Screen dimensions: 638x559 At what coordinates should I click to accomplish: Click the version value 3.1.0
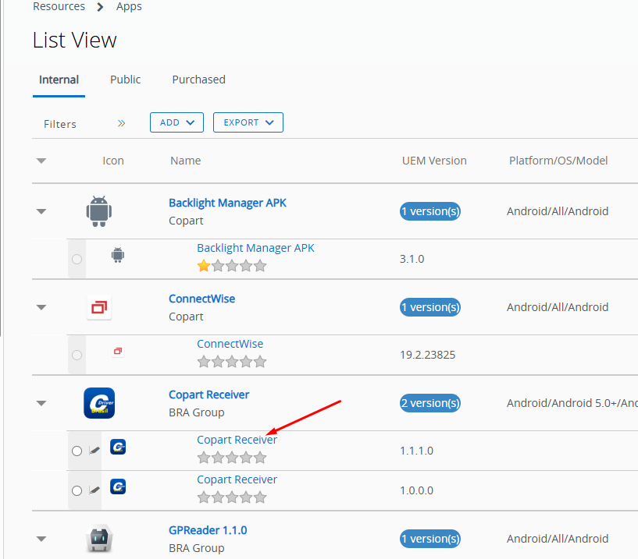pyautogui.click(x=412, y=259)
